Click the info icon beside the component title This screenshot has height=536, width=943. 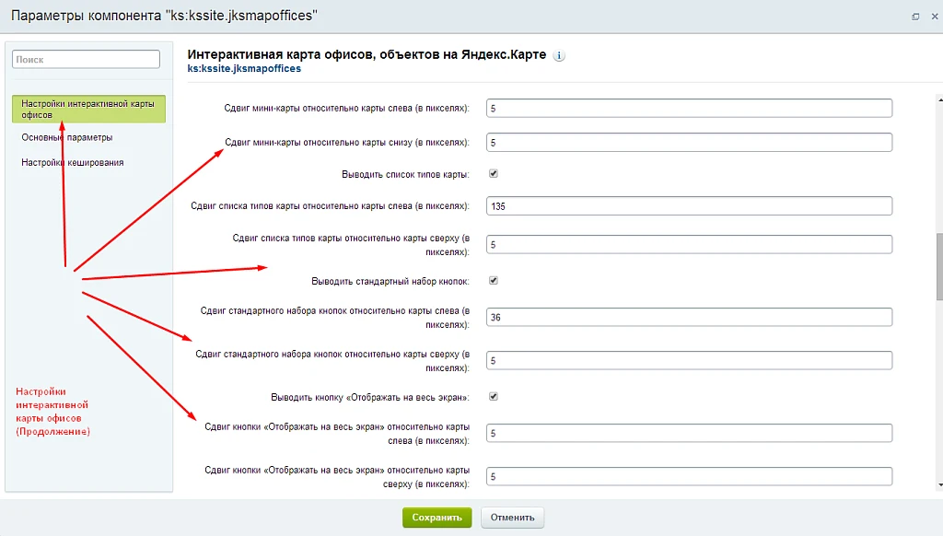pos(559,55)
